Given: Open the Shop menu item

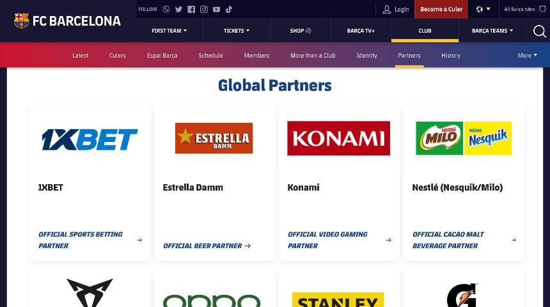Looking at the screenshot, I should pyautogui.click(x=300, y=31).
